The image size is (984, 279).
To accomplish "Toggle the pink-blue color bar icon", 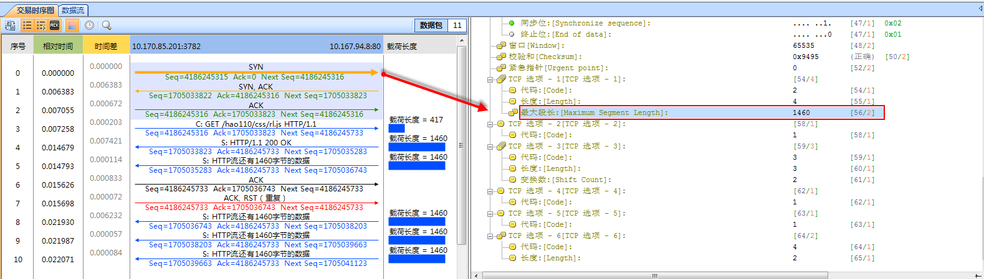I will [x=72, y=25].
